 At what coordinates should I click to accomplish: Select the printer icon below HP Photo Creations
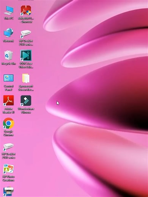coord(8,191)
